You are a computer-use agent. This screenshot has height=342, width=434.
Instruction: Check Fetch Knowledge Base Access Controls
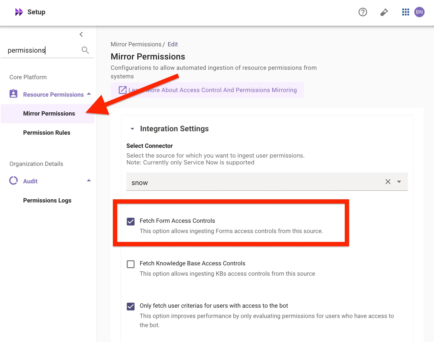coord(131,264)
